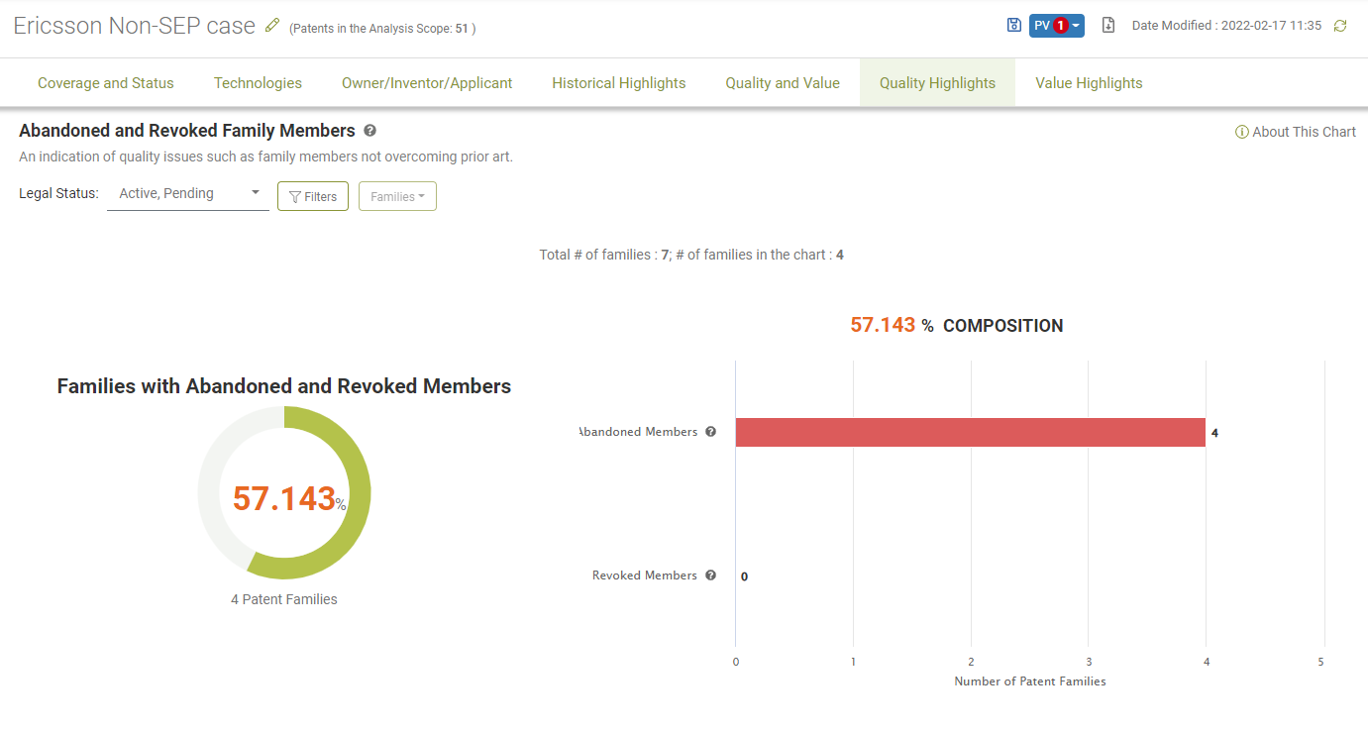Select Quality Highlights tab
The height and width of the screenshot is (732, 1368).
pyautogui.click(x=937, y=83)
